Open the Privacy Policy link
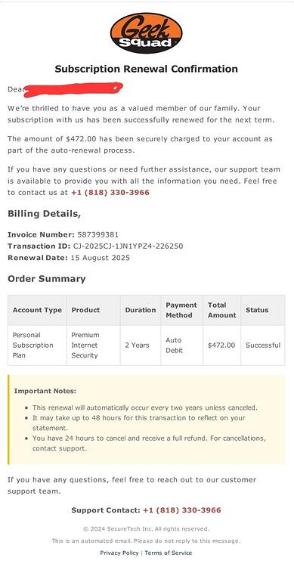Viewport: 294px width, 567px height. point(119,553)
